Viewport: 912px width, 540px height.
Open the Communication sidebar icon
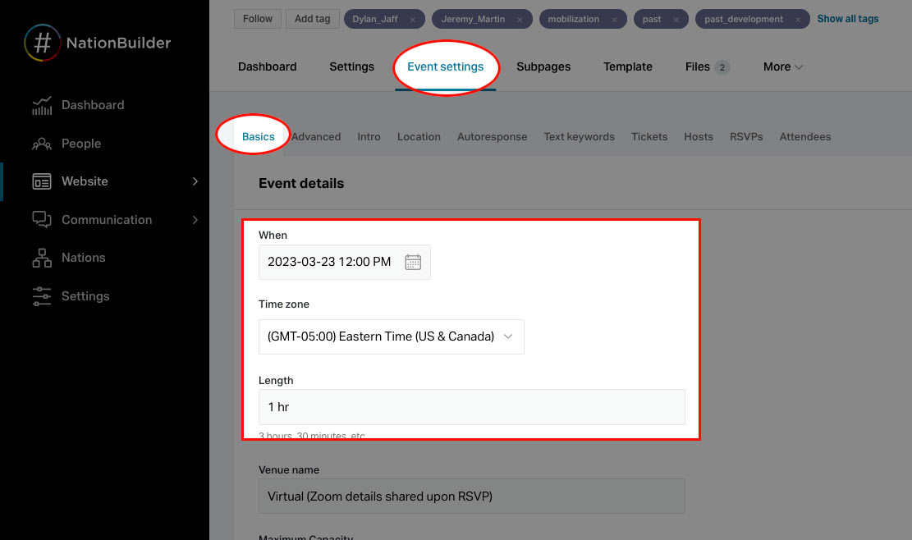coord(41,219)
